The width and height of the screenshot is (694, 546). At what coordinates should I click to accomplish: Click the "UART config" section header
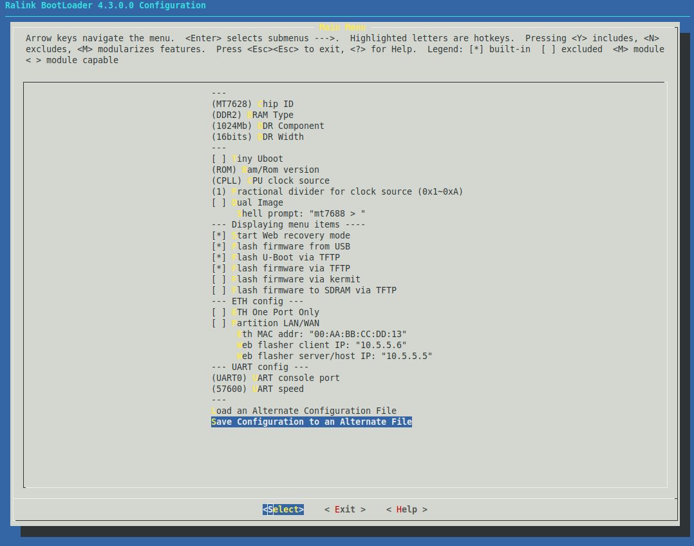tap(260, 367)
